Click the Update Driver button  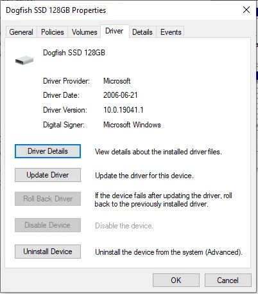47,175
